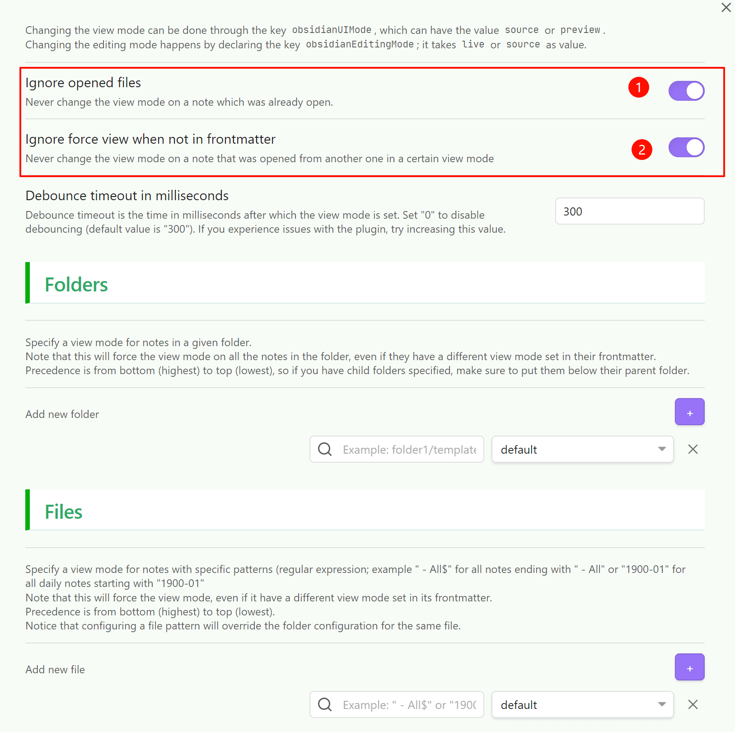
Task: Disable Ignore force view when not in frontmatter
Action: tap(686, 147)
